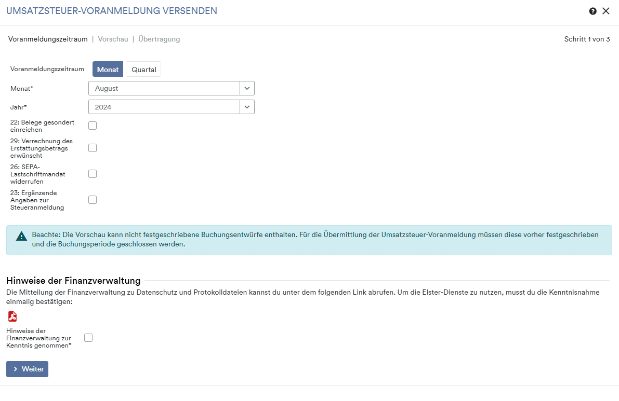Screen dimensions: 619x401
Task: Enable '29: Verrechnung des Erstattungsbetrags erwünscht'
Action: pyautogui.click(x=93, y=148)
